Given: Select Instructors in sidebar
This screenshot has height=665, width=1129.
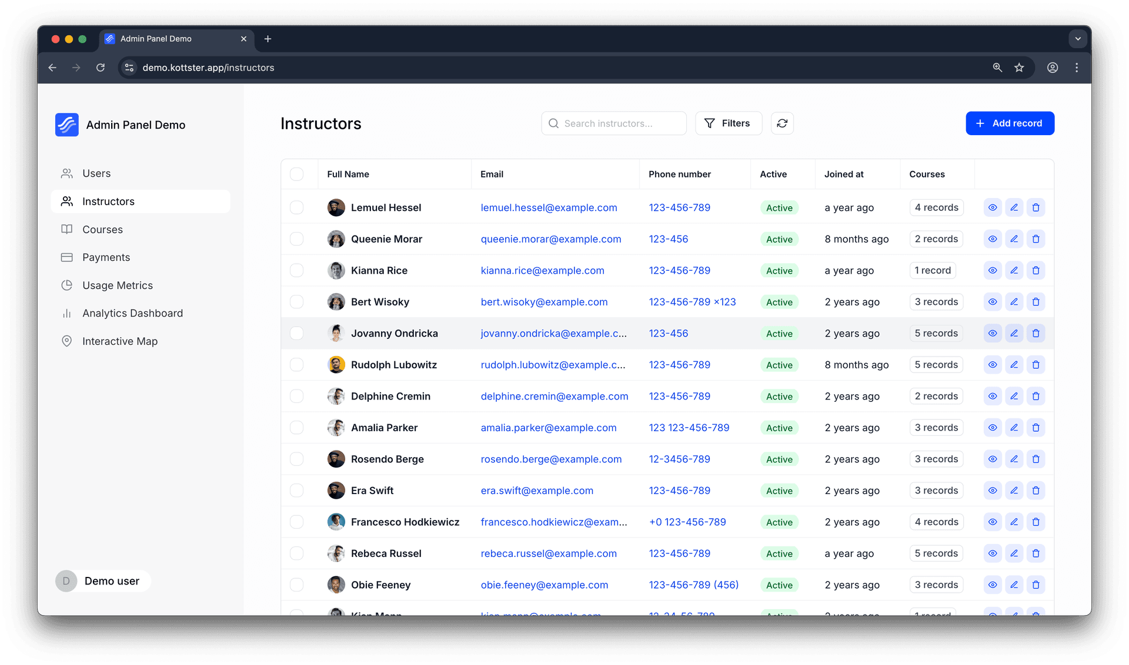Looking at the screenshot, I should pos(141,201).
